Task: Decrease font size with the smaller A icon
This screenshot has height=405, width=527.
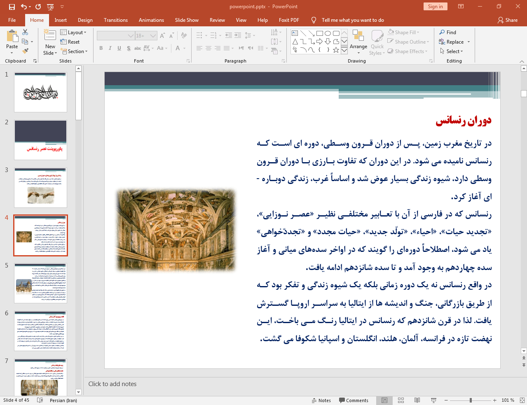Action: pos(171,36)
